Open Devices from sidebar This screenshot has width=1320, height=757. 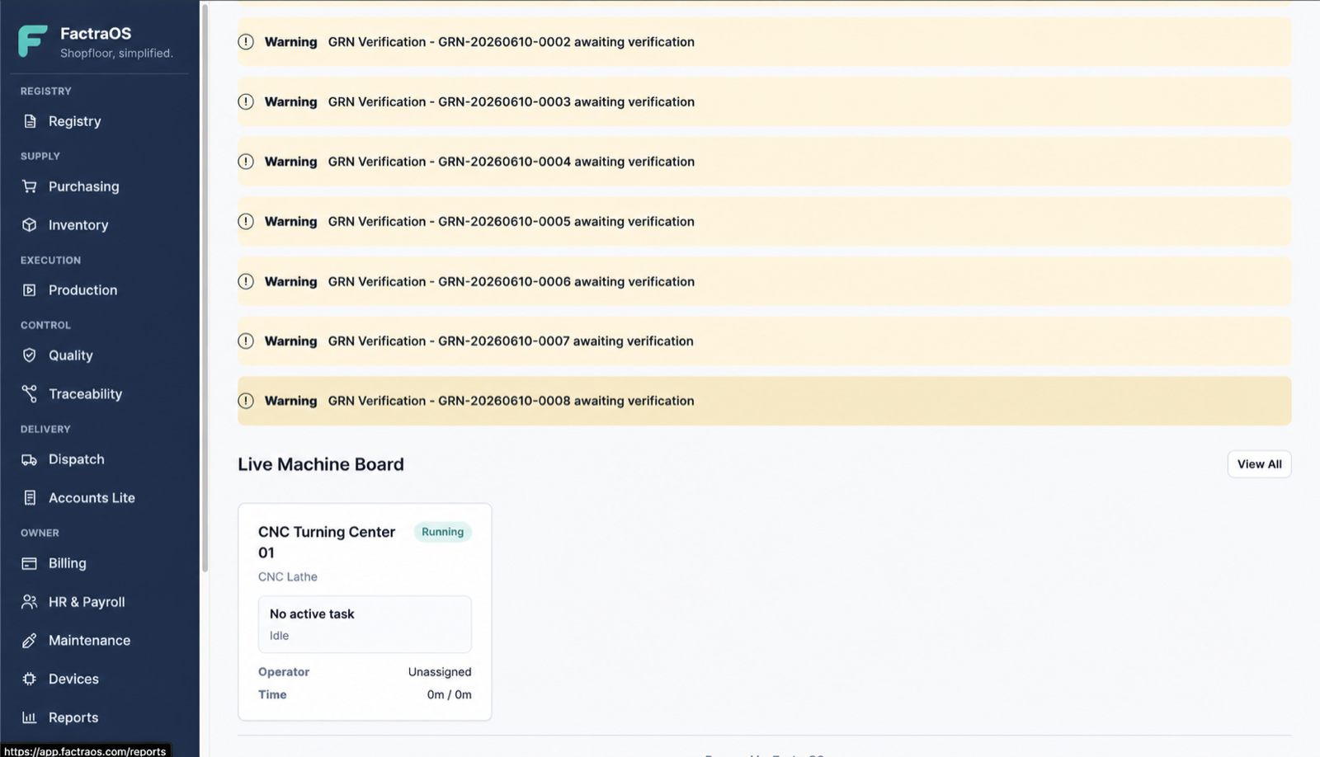tap(99, 679)
